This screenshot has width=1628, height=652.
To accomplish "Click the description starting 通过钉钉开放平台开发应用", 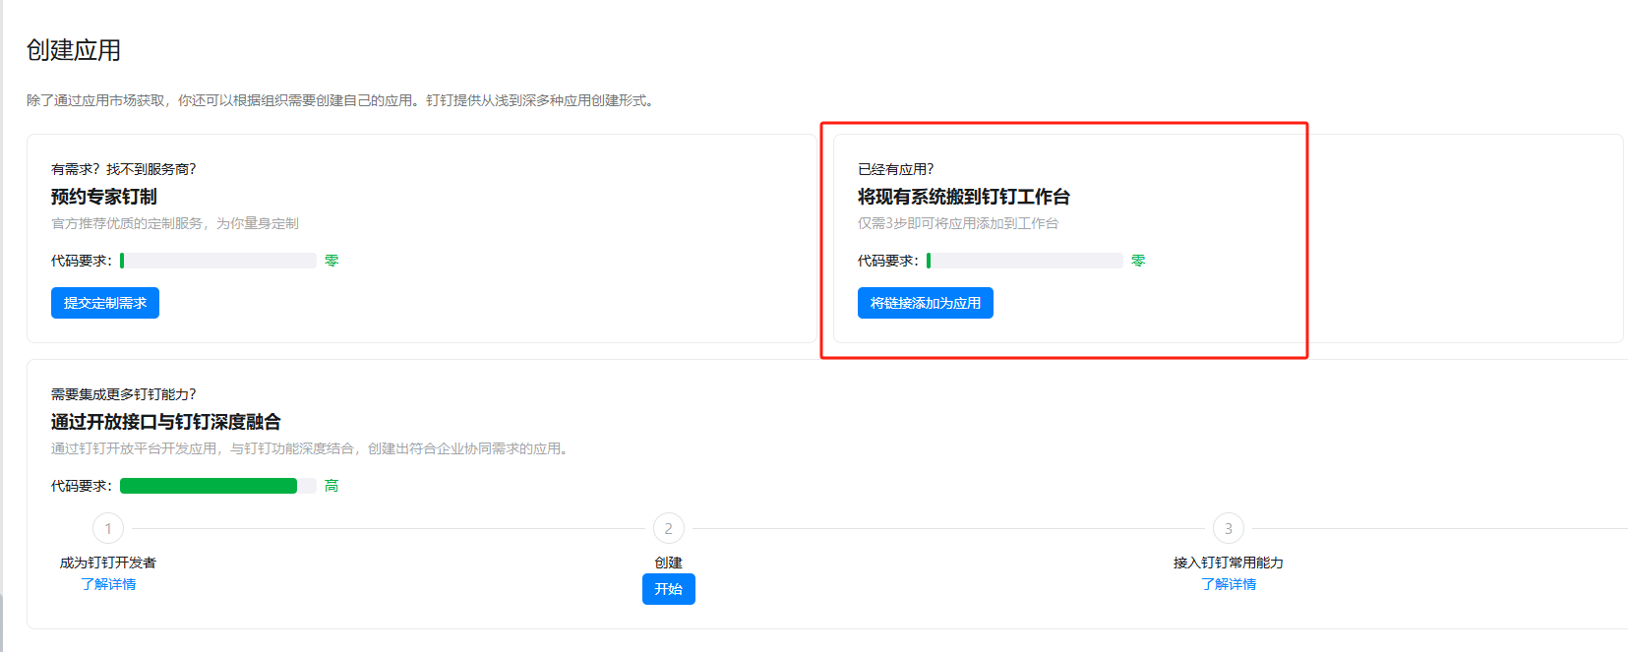I will 312,448.
